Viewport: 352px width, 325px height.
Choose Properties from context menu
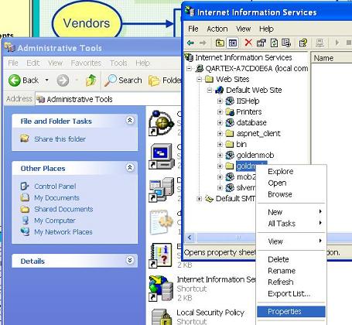(291, 311)
